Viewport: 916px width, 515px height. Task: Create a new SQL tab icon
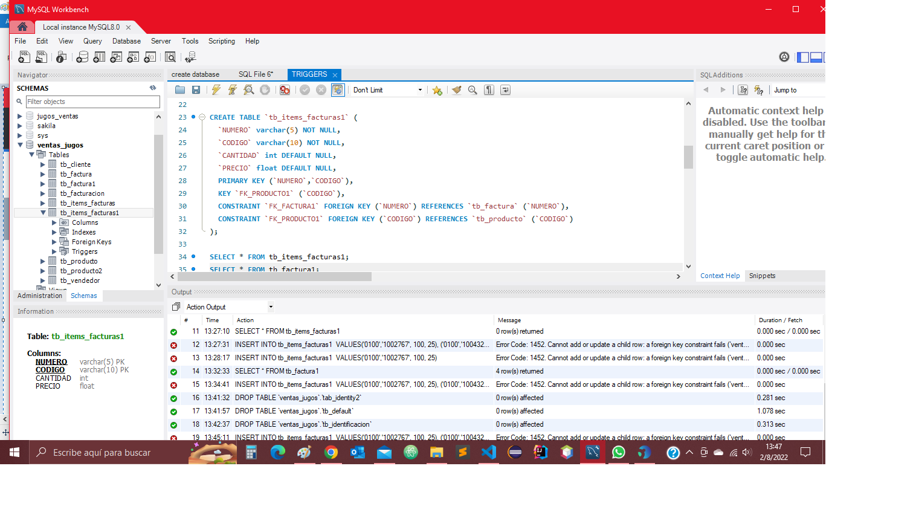pyautogui.click(x=24, y=57)
